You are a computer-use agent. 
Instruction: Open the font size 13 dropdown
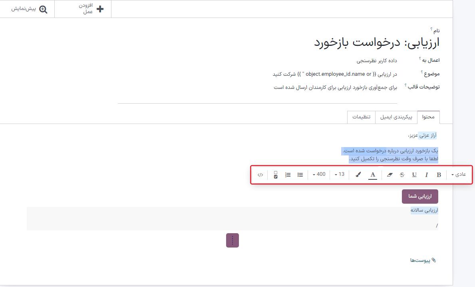click(339, 174)
